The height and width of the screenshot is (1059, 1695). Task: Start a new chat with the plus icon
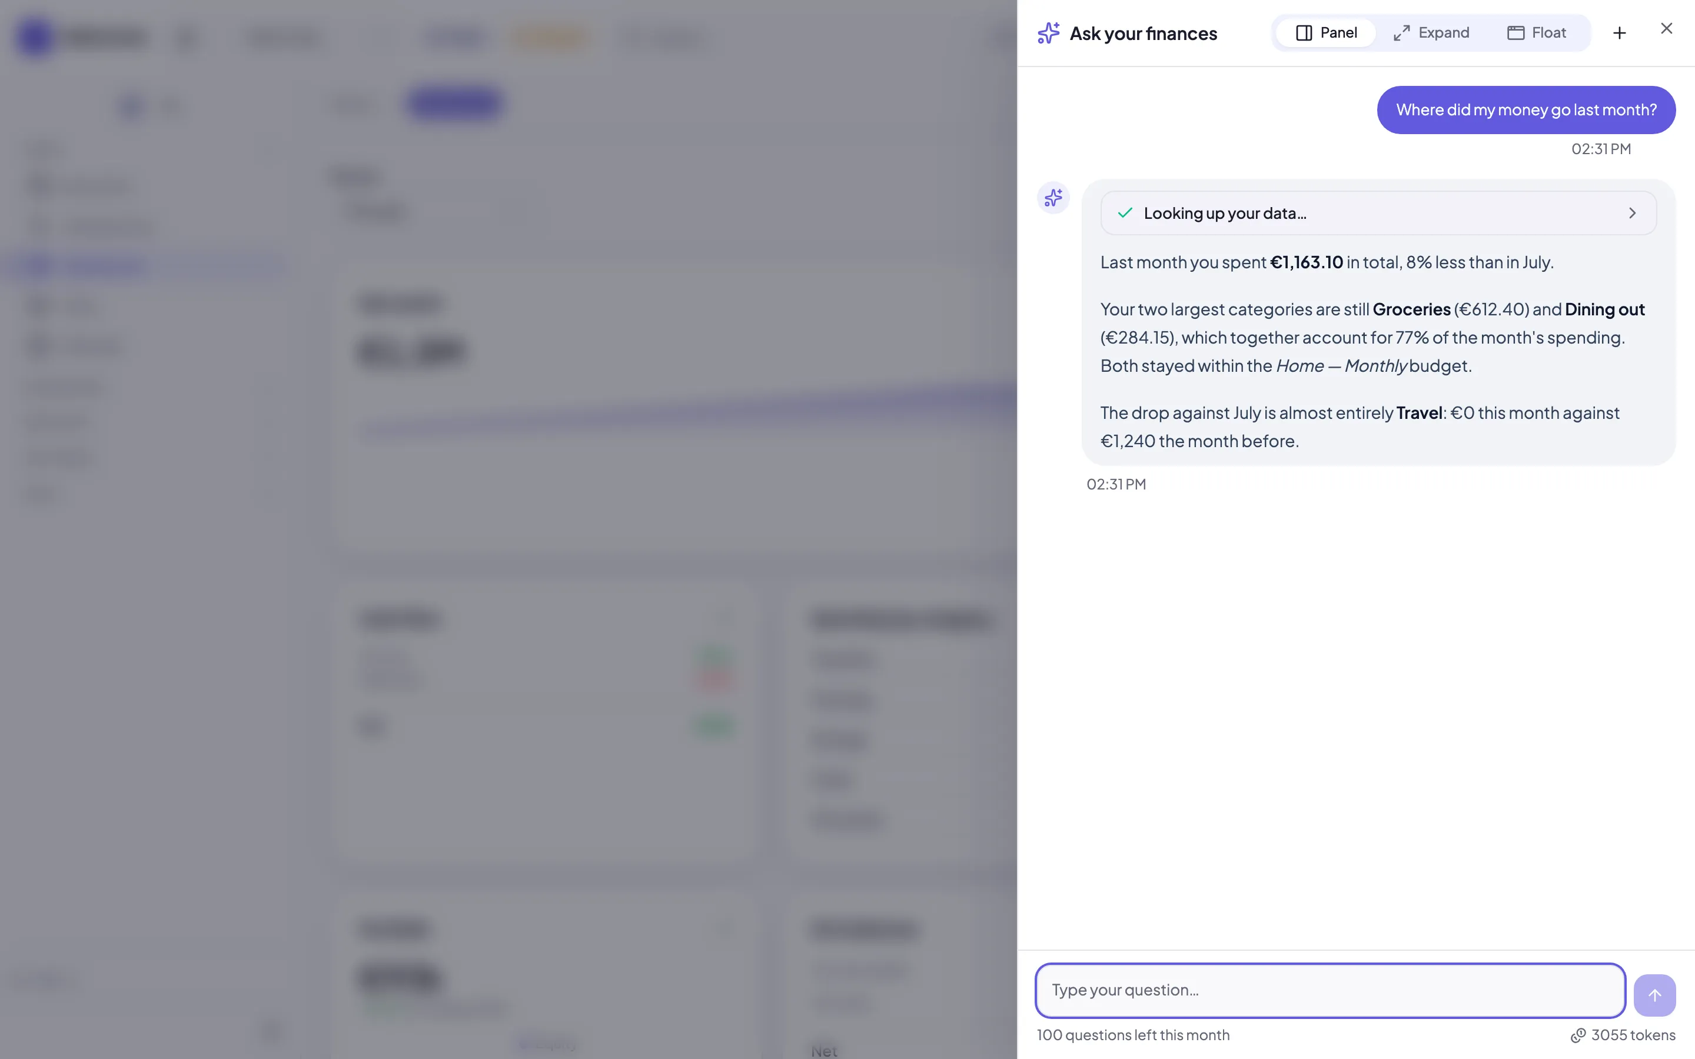[1619, 33]
